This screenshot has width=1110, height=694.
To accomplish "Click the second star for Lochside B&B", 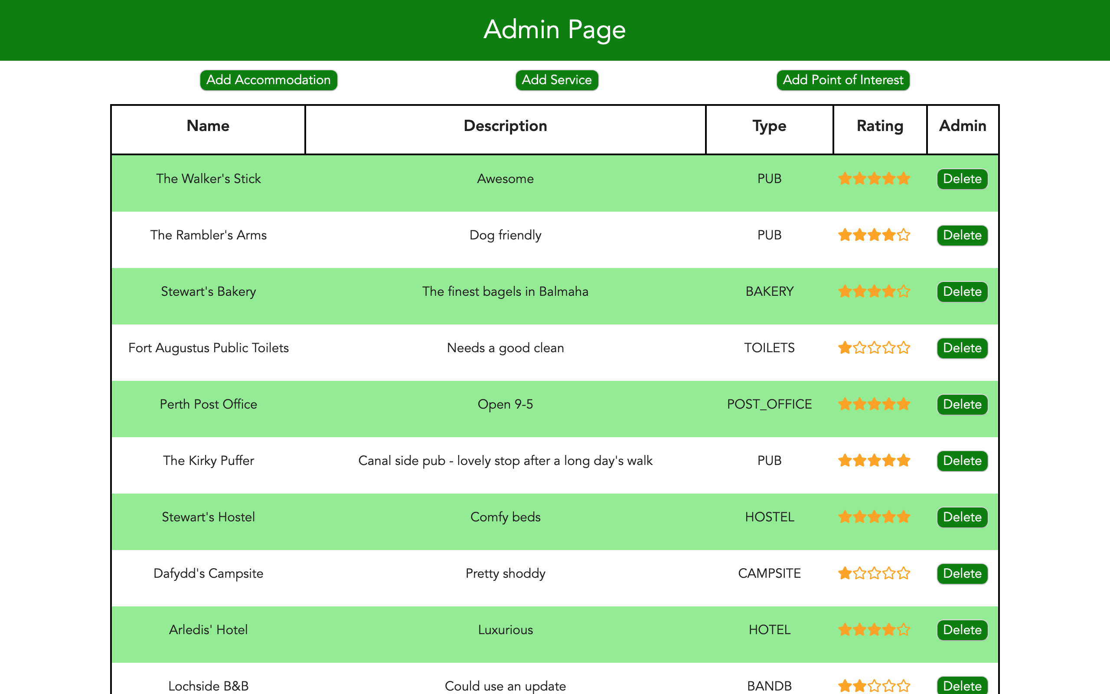I will (859, 686).
